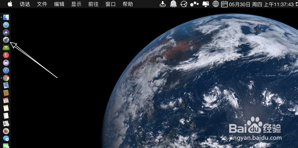Image resolution: width=298 pixels, height=148 pixels.
Task: Open Reminders list icon in Dock
Action: [x=6, y=116]
